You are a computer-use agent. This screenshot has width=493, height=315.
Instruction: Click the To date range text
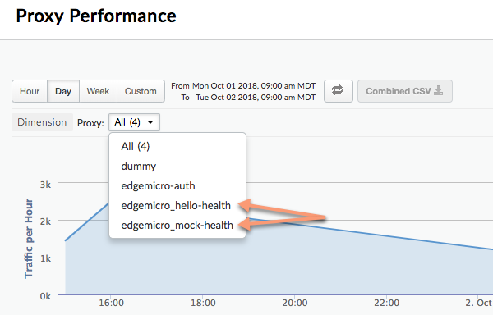point(248,98)
